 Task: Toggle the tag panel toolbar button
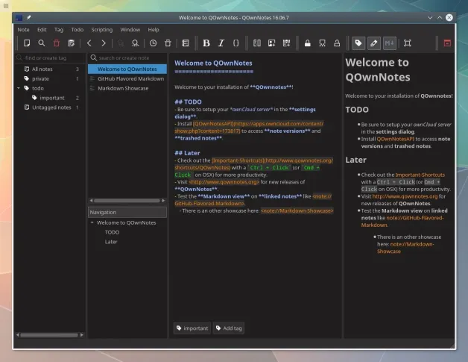coord(358,43)
